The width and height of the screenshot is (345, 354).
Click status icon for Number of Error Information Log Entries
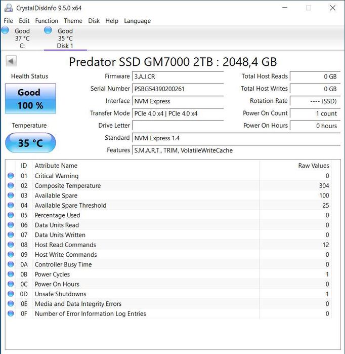click(11, 313)
